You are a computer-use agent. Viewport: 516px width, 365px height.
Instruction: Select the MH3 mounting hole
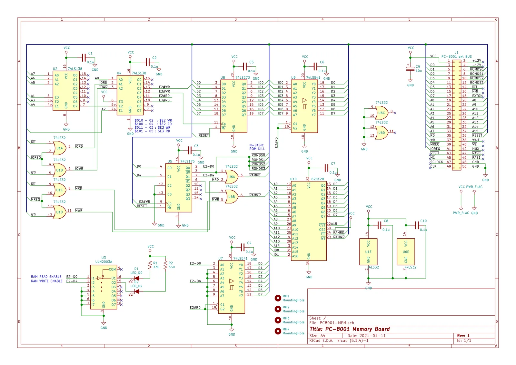click(x=278, y=320)
